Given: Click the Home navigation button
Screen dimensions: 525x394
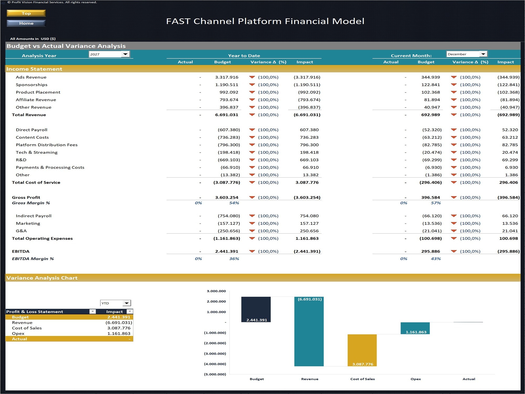Looking at the screenshot, I should [26, 23].
